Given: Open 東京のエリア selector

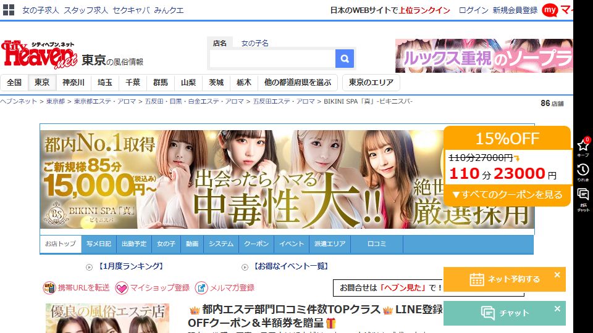Looking at the screenshot, I should click(371, 82).
